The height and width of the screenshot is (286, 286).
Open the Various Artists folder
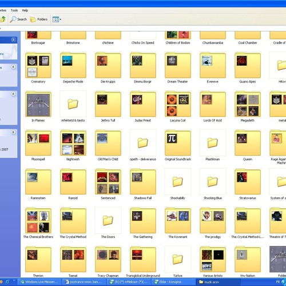pyautogui.click(x=213, y=260)
